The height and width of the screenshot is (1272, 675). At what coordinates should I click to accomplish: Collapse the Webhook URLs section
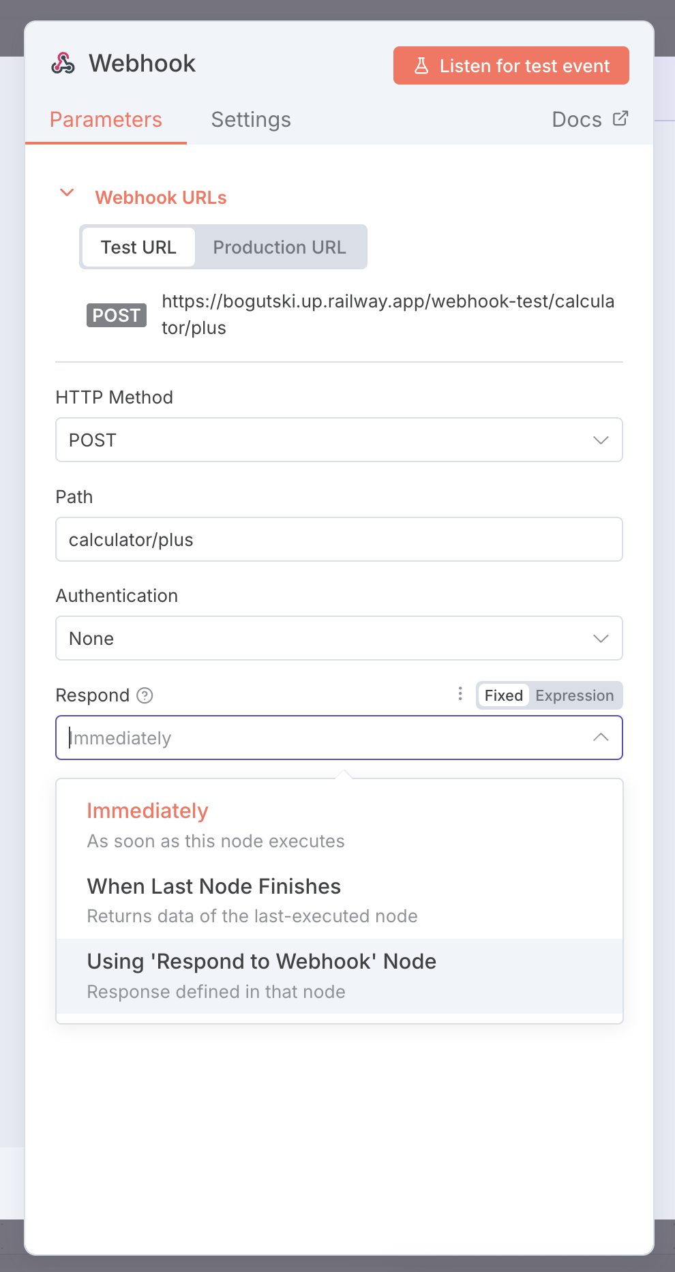pyautogui.click(x=67, y=193)
